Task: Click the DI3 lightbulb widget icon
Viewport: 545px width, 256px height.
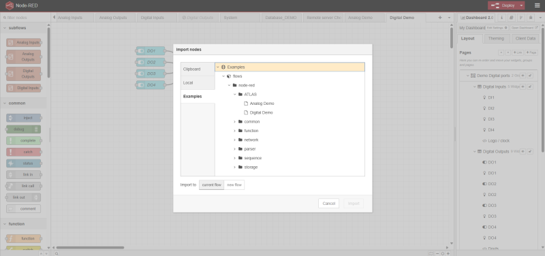Action: click(x=484, y=119)
